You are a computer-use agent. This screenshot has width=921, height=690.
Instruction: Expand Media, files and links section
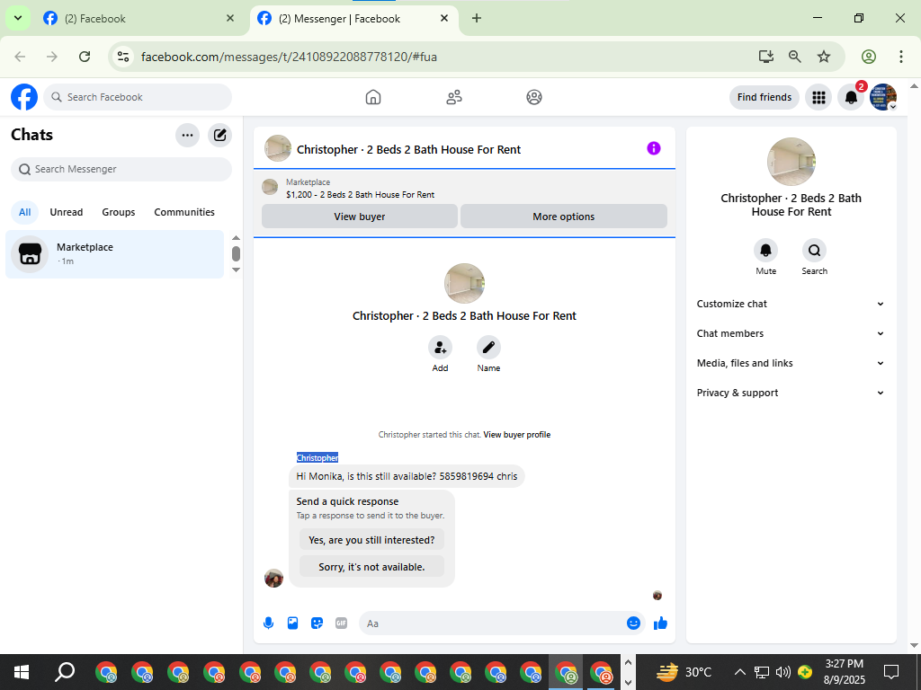click(x=791, y=363)
